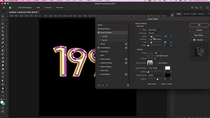Select the History Brush tool
The width and height of the screenshot is (210, 118).
(x=3, y=54)
